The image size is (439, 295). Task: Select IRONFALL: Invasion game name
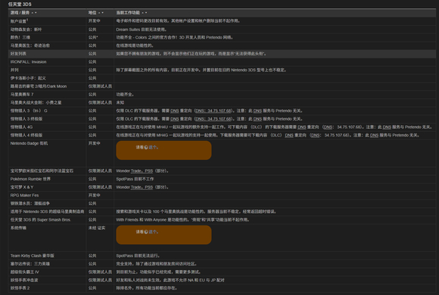[x=28, y=61]
